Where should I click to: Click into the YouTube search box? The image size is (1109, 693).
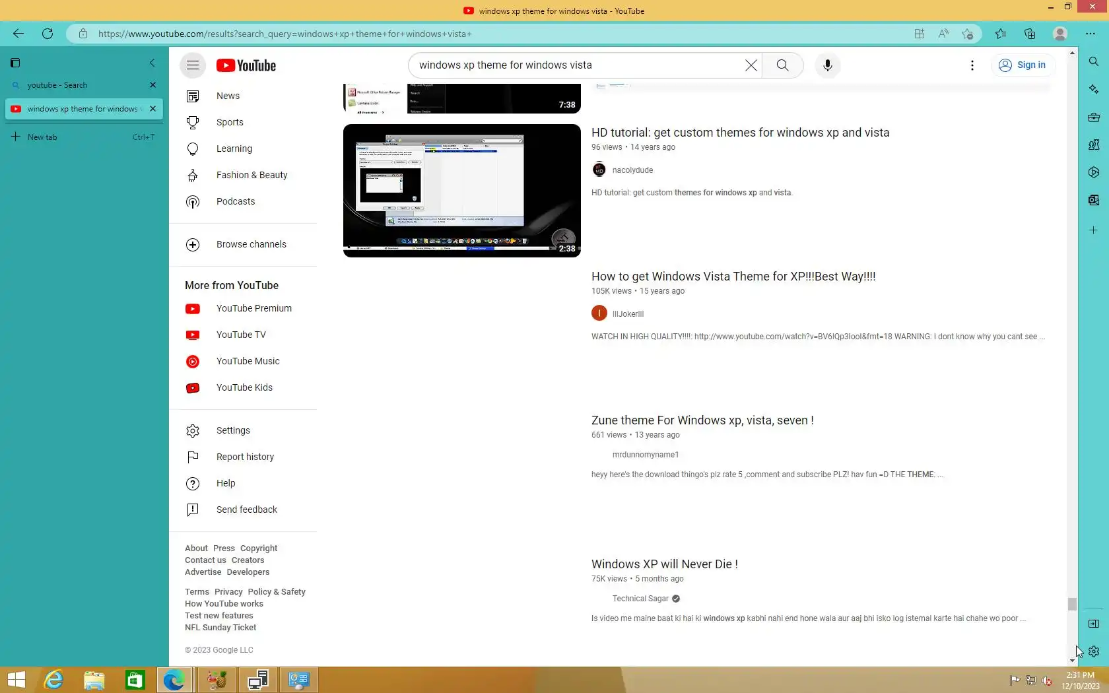(578, 65)
